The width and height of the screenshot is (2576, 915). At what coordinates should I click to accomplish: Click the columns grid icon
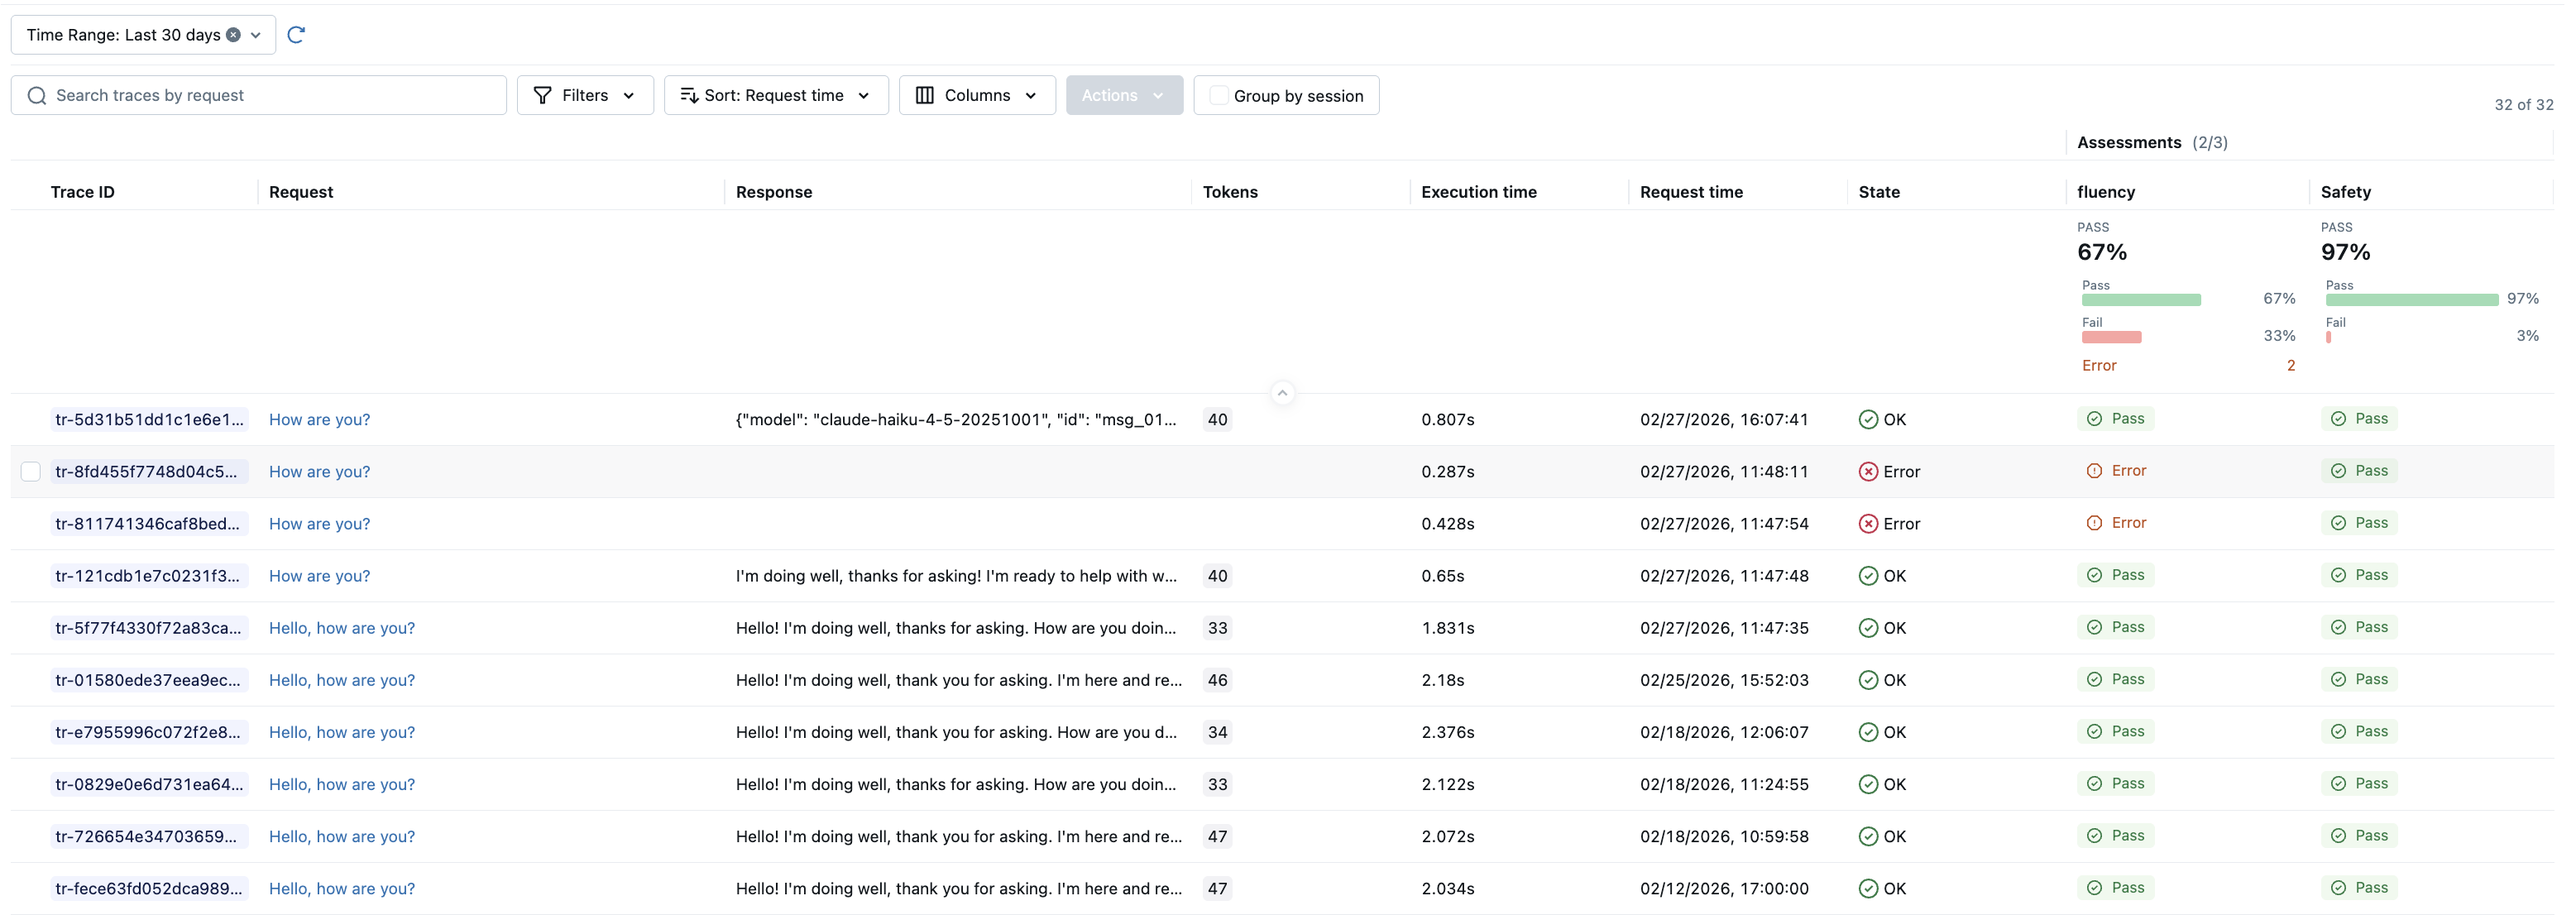924,96
